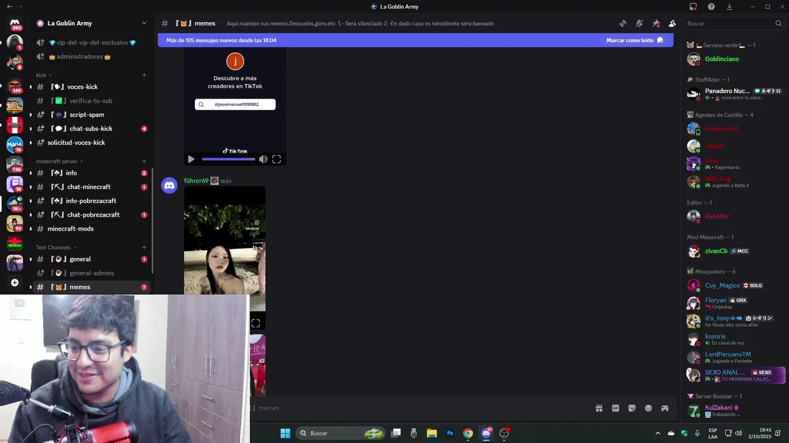
Task: Open the Help question mark icon
Action: pos(711,7)
